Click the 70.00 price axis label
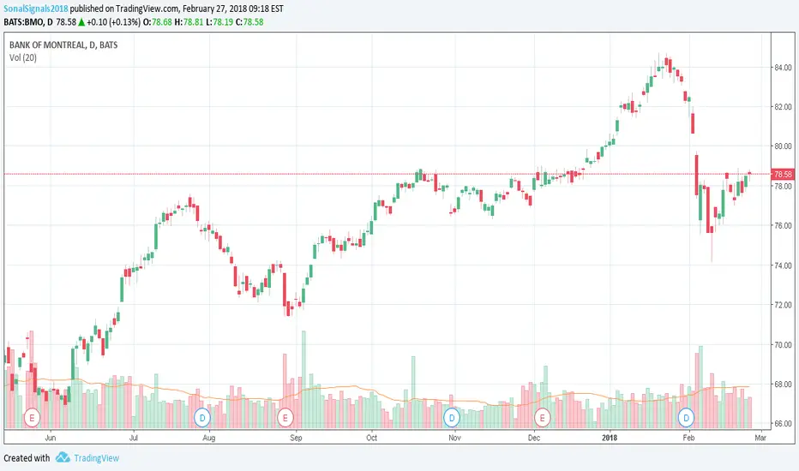Image resolution: width=799 pixels, height=471 pixels. coord(783,345)
